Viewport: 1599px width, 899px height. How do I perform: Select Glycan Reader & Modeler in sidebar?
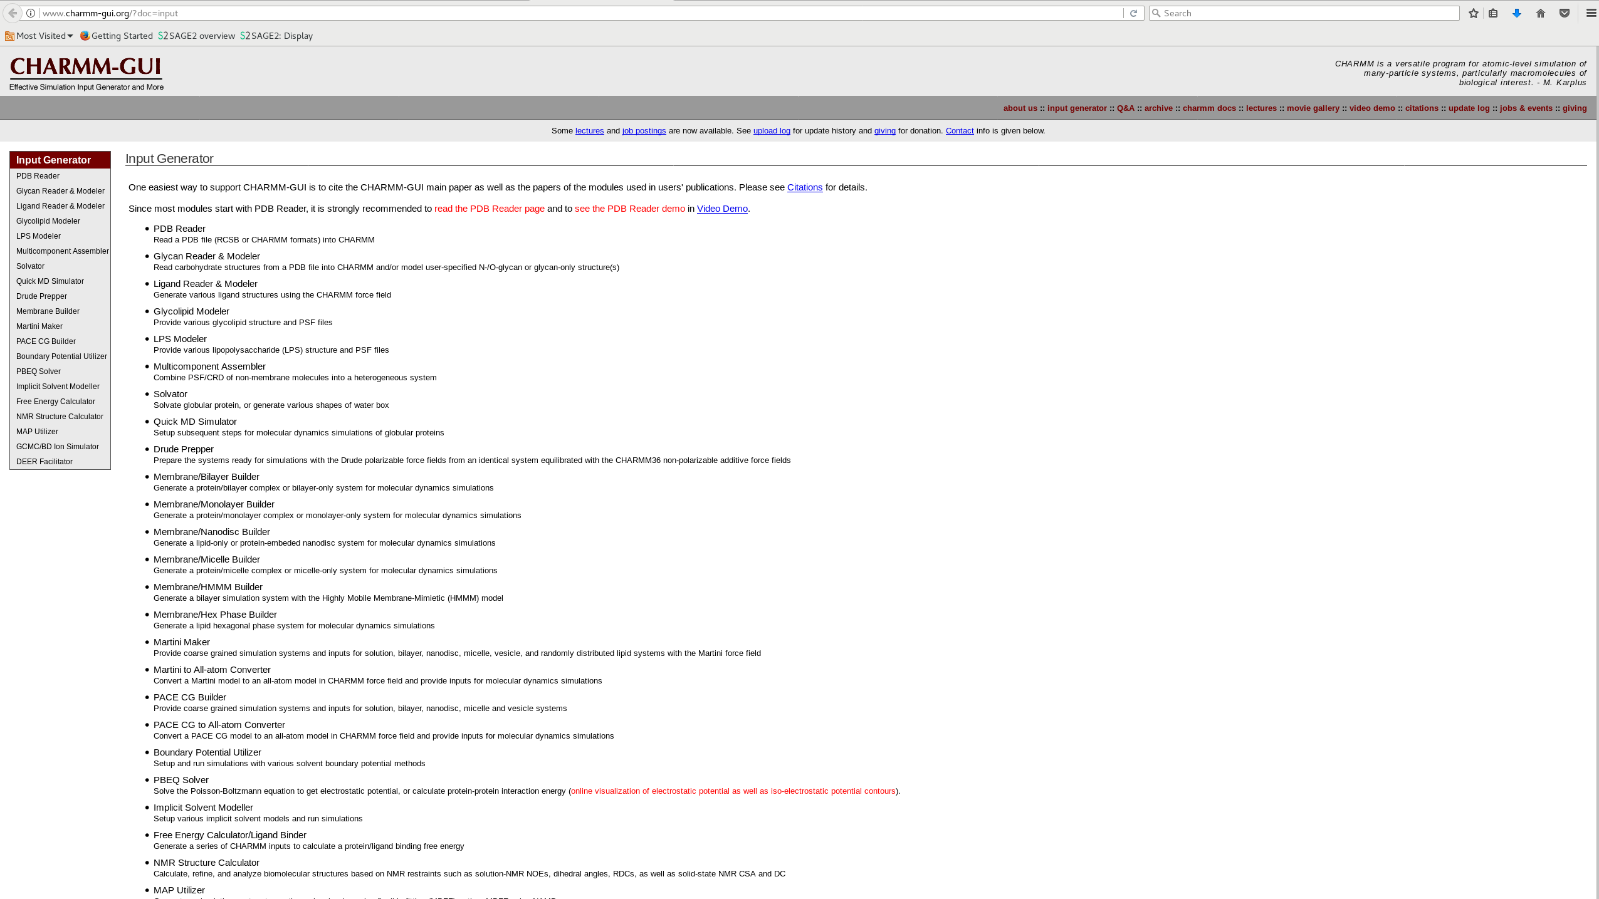60,191
